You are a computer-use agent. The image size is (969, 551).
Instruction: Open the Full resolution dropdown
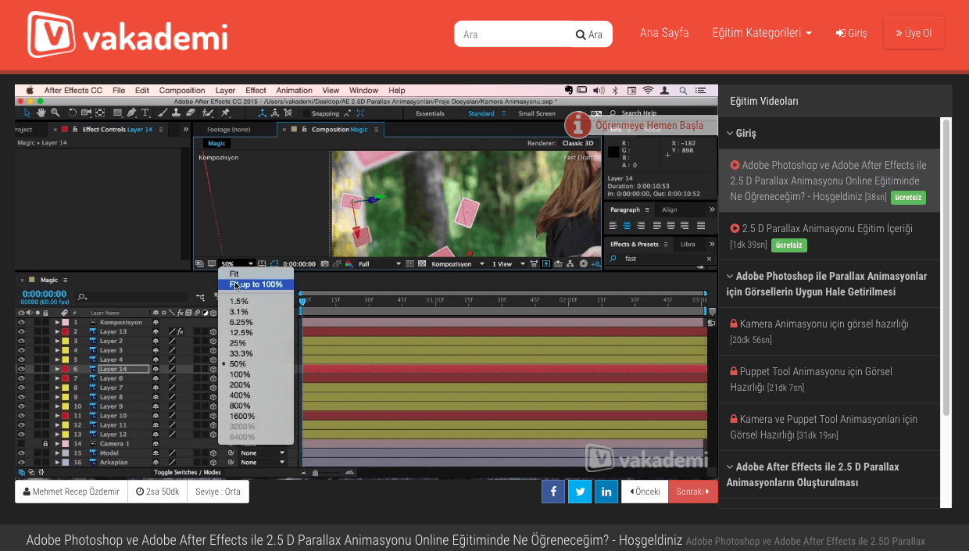tap(379, 264)
